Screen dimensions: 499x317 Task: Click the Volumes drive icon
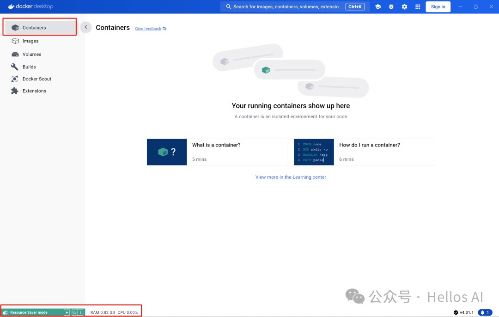(x=15, y=54)
